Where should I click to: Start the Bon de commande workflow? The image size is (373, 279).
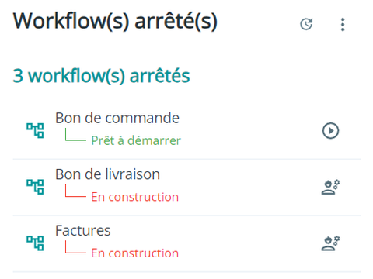(330, 130)
